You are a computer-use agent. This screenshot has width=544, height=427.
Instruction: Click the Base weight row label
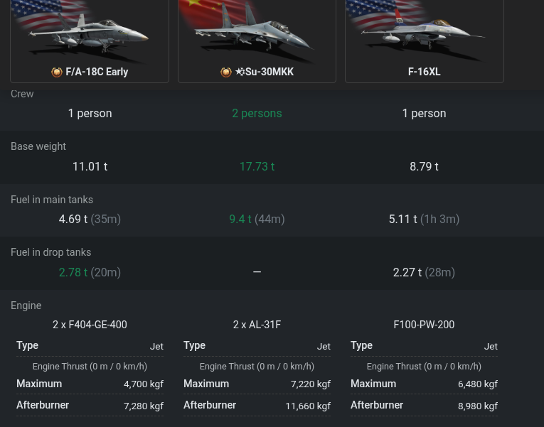pos(38,146)
